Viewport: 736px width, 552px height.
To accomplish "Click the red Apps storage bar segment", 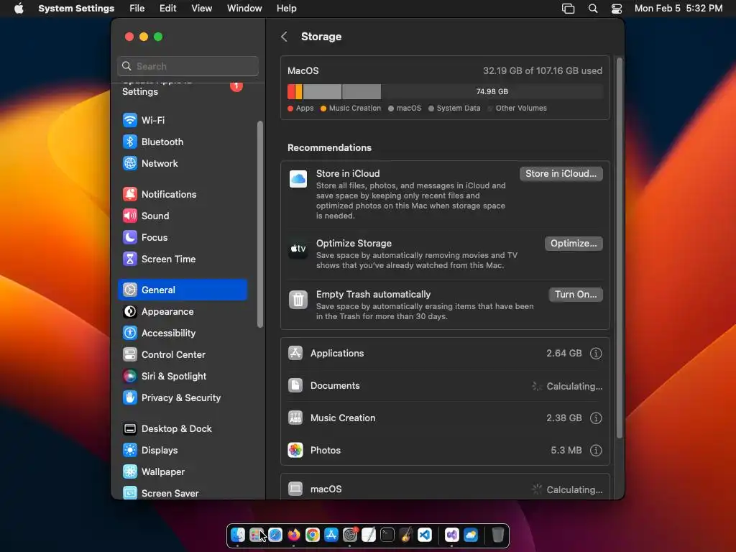I will pyautogui.click(x=292, y=91).
